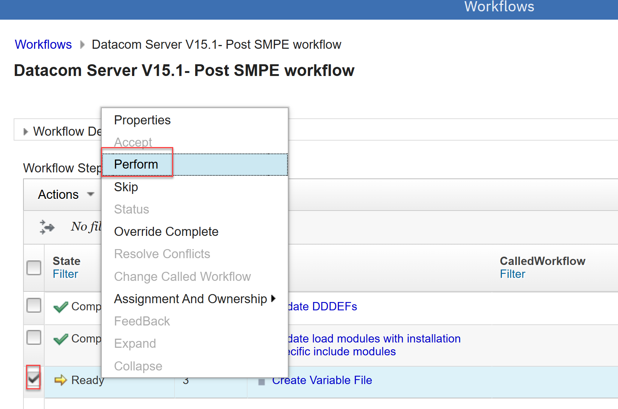Click the yellow Ready state arrow icon
The height and width of the screenshot is (409, 618).
[61, 380]
